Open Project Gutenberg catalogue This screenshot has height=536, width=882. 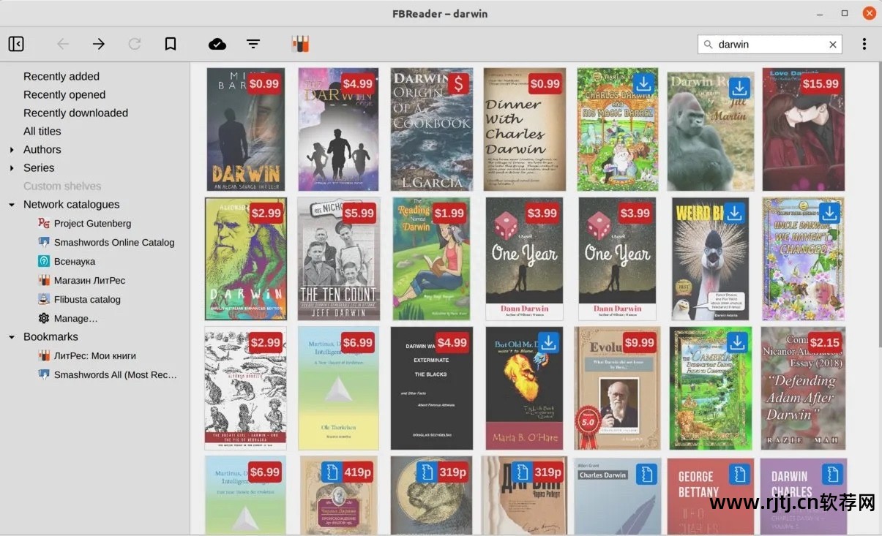pos(92,224)
